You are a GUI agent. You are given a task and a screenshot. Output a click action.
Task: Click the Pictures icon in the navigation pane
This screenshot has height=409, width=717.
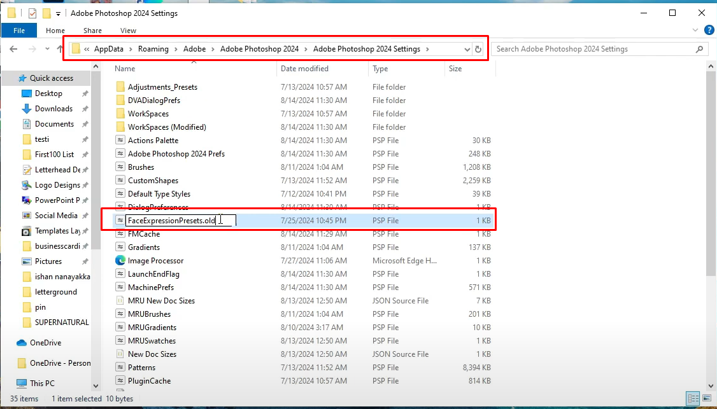tap(27, 261)
